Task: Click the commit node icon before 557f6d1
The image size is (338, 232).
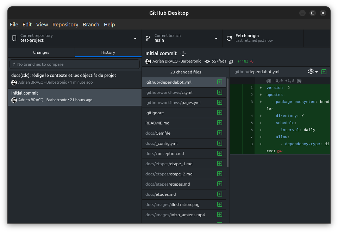Action: [207, 62]
